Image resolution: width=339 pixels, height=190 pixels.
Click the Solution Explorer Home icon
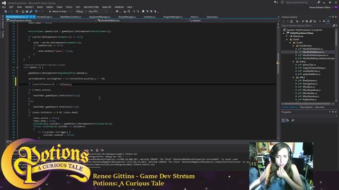point(291,21)
